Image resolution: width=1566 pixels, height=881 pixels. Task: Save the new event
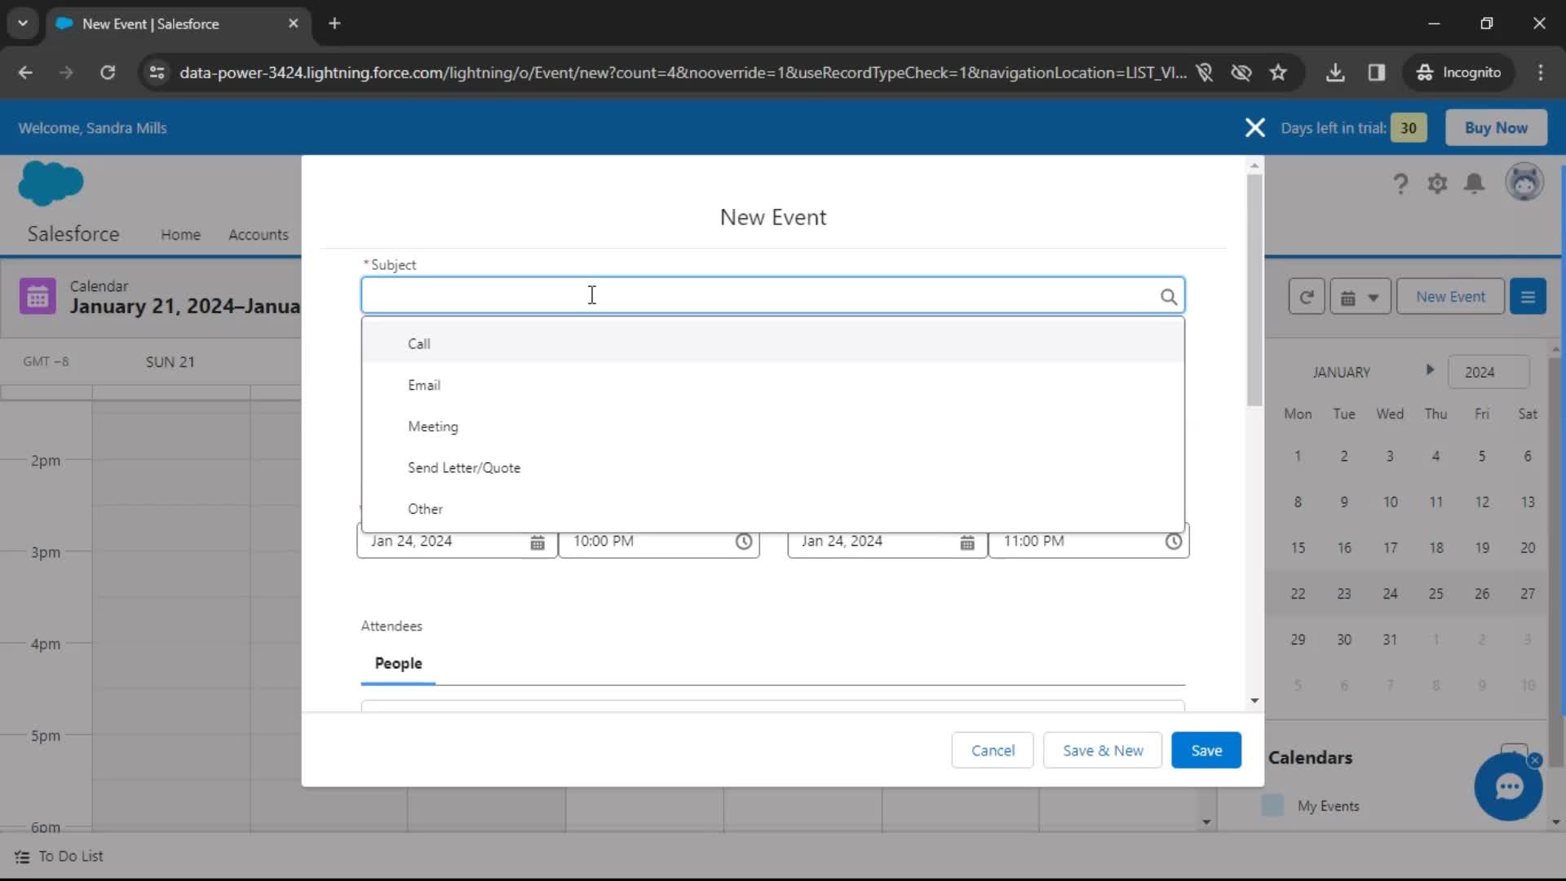[x=1206, y=750]
